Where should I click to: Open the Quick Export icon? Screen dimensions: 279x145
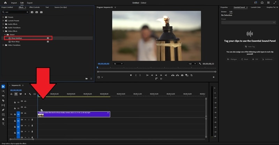(x=262, y=3)
